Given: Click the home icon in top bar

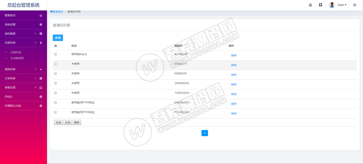Looking at the screenshot, I should click(310, 5).
